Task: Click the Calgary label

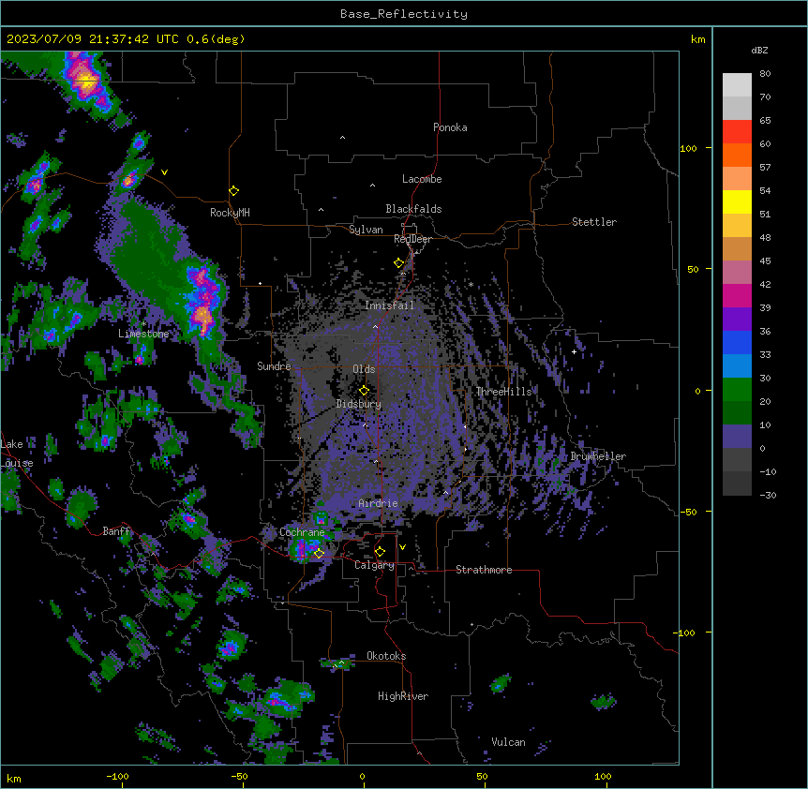Action: (x=374, y=565)
